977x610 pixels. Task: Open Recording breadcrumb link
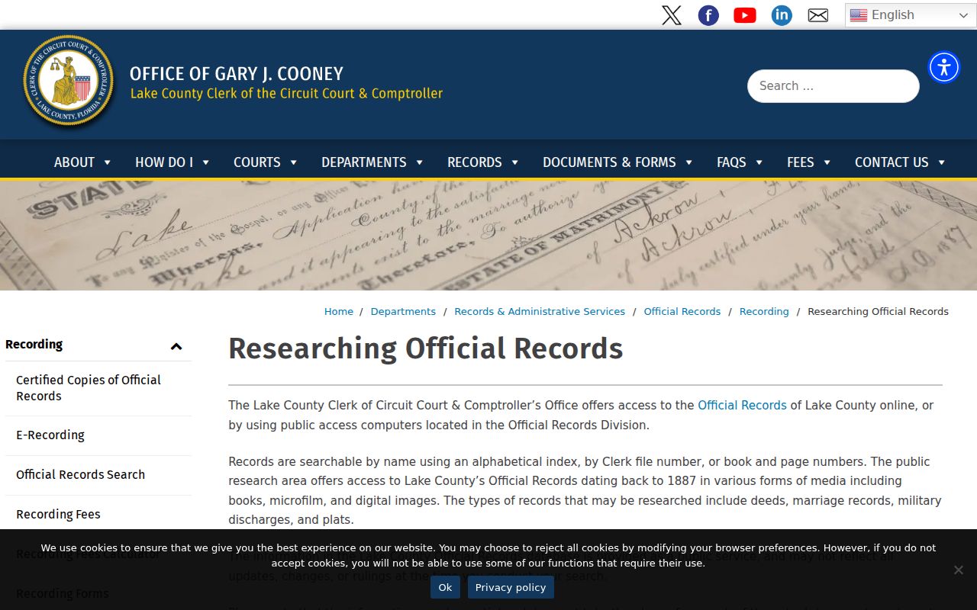coord(764,311)
